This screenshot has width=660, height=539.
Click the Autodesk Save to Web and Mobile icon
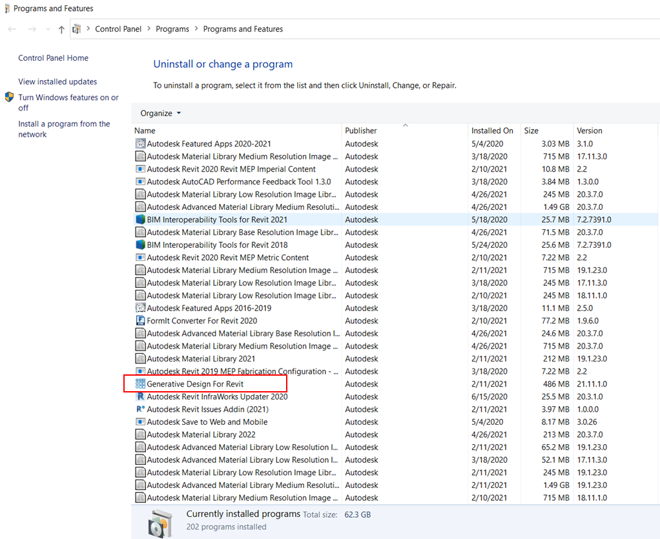[140, 422]
